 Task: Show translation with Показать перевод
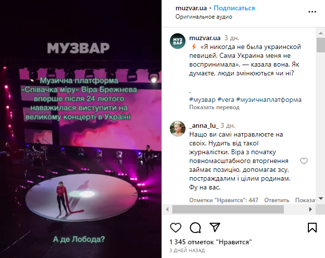coord(214,107)
